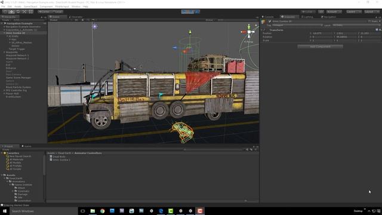Open Chrome from the Windows taskbar
The height and width of the screenshot is (215, 382).
(102, 211)
